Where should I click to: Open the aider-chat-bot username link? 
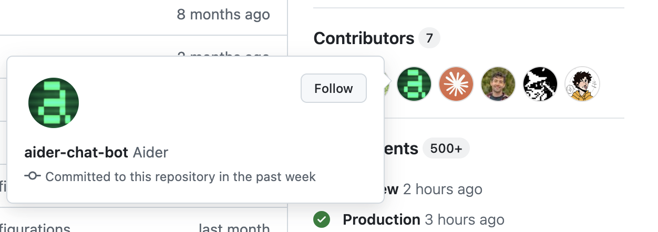76,153
